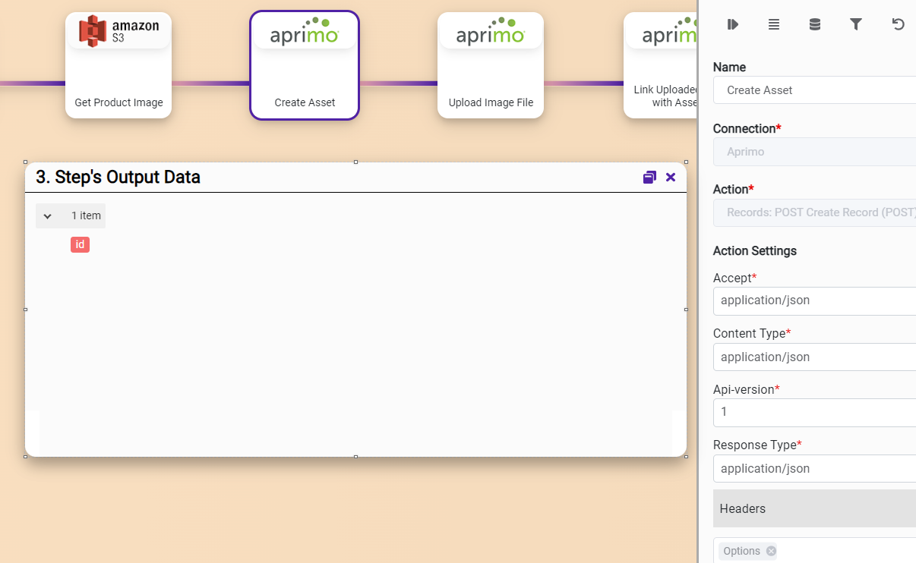916x563 pixels.
Task: Close the Step's Output Data panel
Action: [671, 178]
